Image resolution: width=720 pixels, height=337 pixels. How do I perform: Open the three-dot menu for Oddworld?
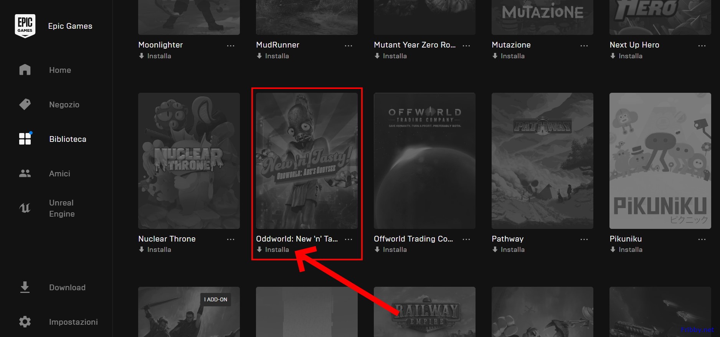point(348,239)
